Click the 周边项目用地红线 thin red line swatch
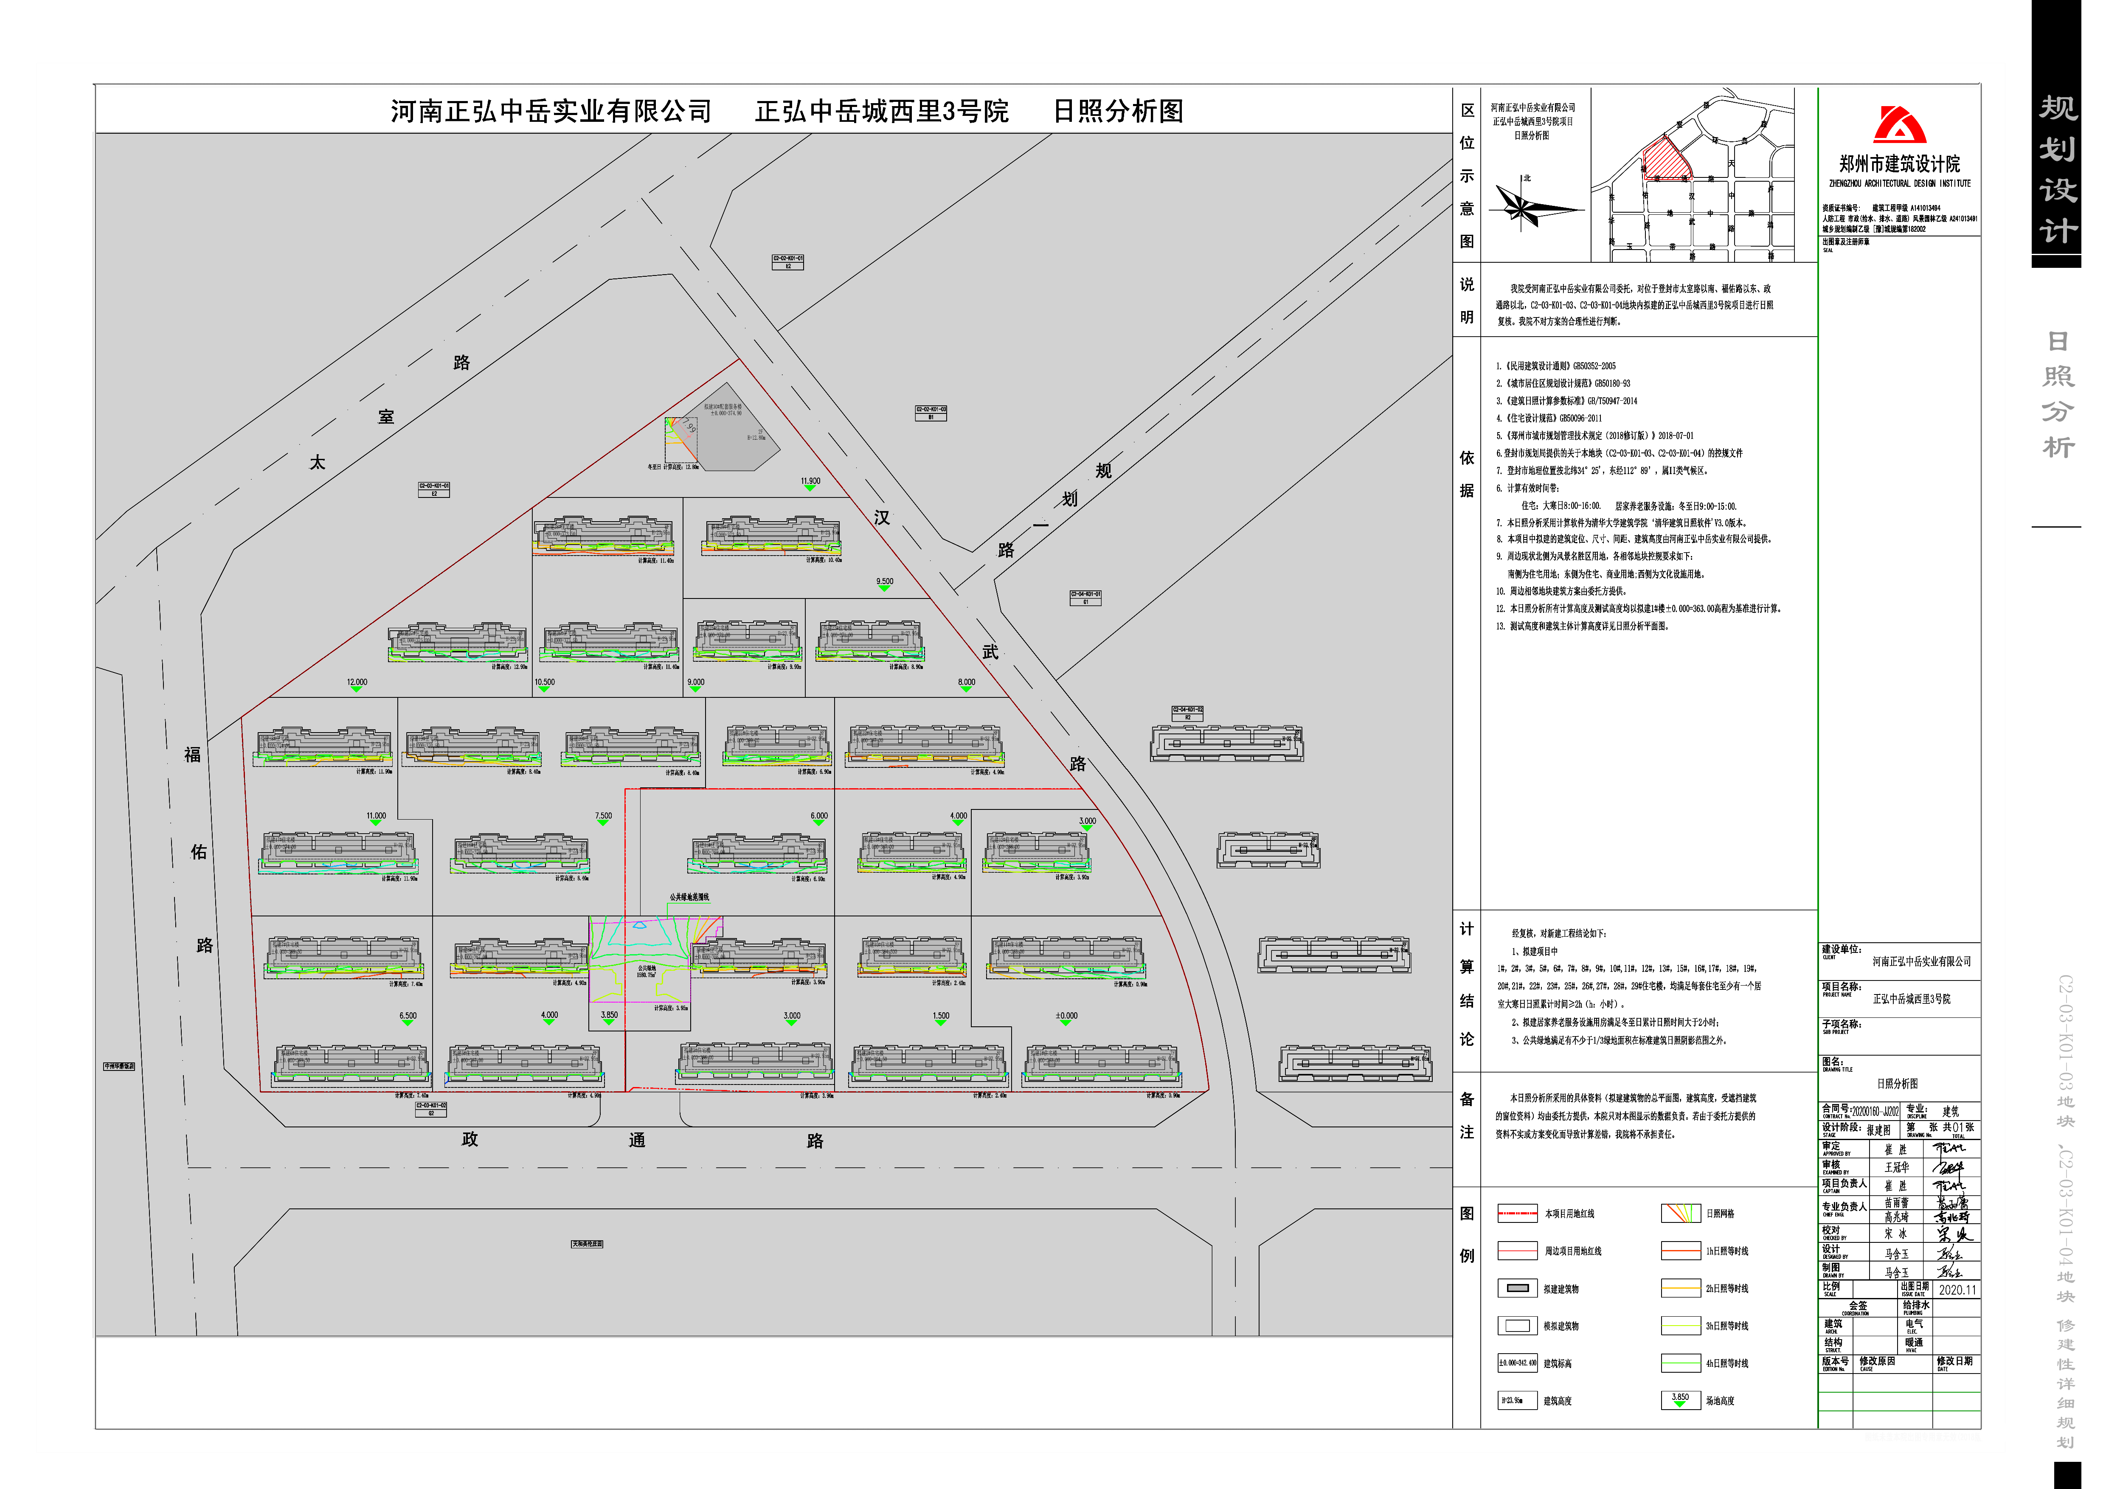This screenshot has height=1489, width=2106. (1517, 1250)
